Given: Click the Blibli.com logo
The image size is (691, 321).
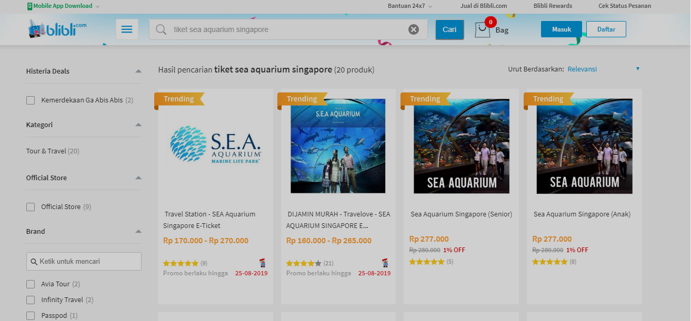Looking at the screenshot, I should 57,29.
